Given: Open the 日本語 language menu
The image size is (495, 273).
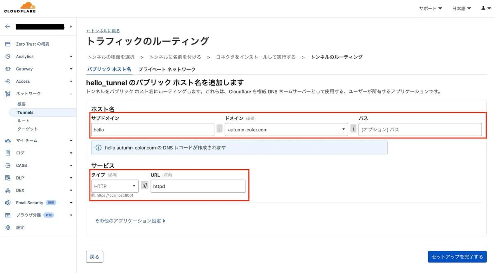Looking at the screenshot, I should (461, 9).
